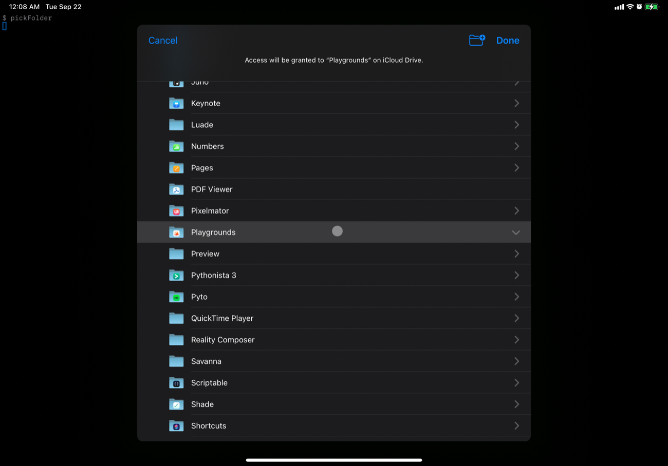The image size is (668, 466).
Task: Expand the Pages folder chevron
Action: click(516, 168)
